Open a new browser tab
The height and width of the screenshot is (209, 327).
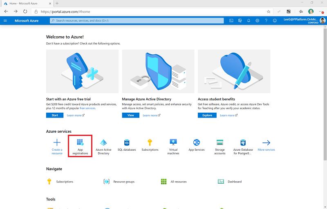(x=57, y=3)
